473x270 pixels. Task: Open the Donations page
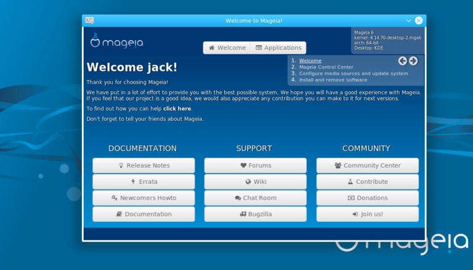tap(368, 198)
